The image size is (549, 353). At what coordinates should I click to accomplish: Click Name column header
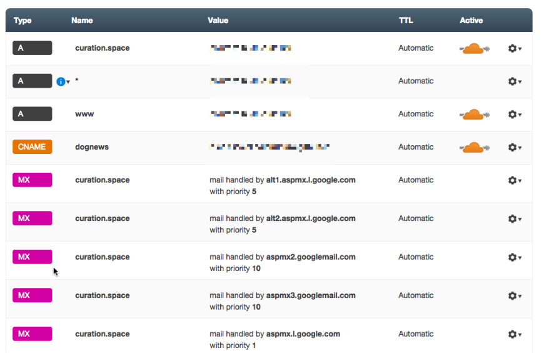(82, 21)
